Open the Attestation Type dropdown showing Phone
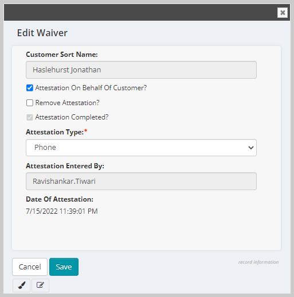 141,148
